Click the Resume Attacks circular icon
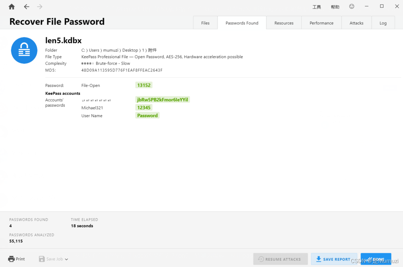This screenshot has width=403, height=267. (x=261, y=259)
